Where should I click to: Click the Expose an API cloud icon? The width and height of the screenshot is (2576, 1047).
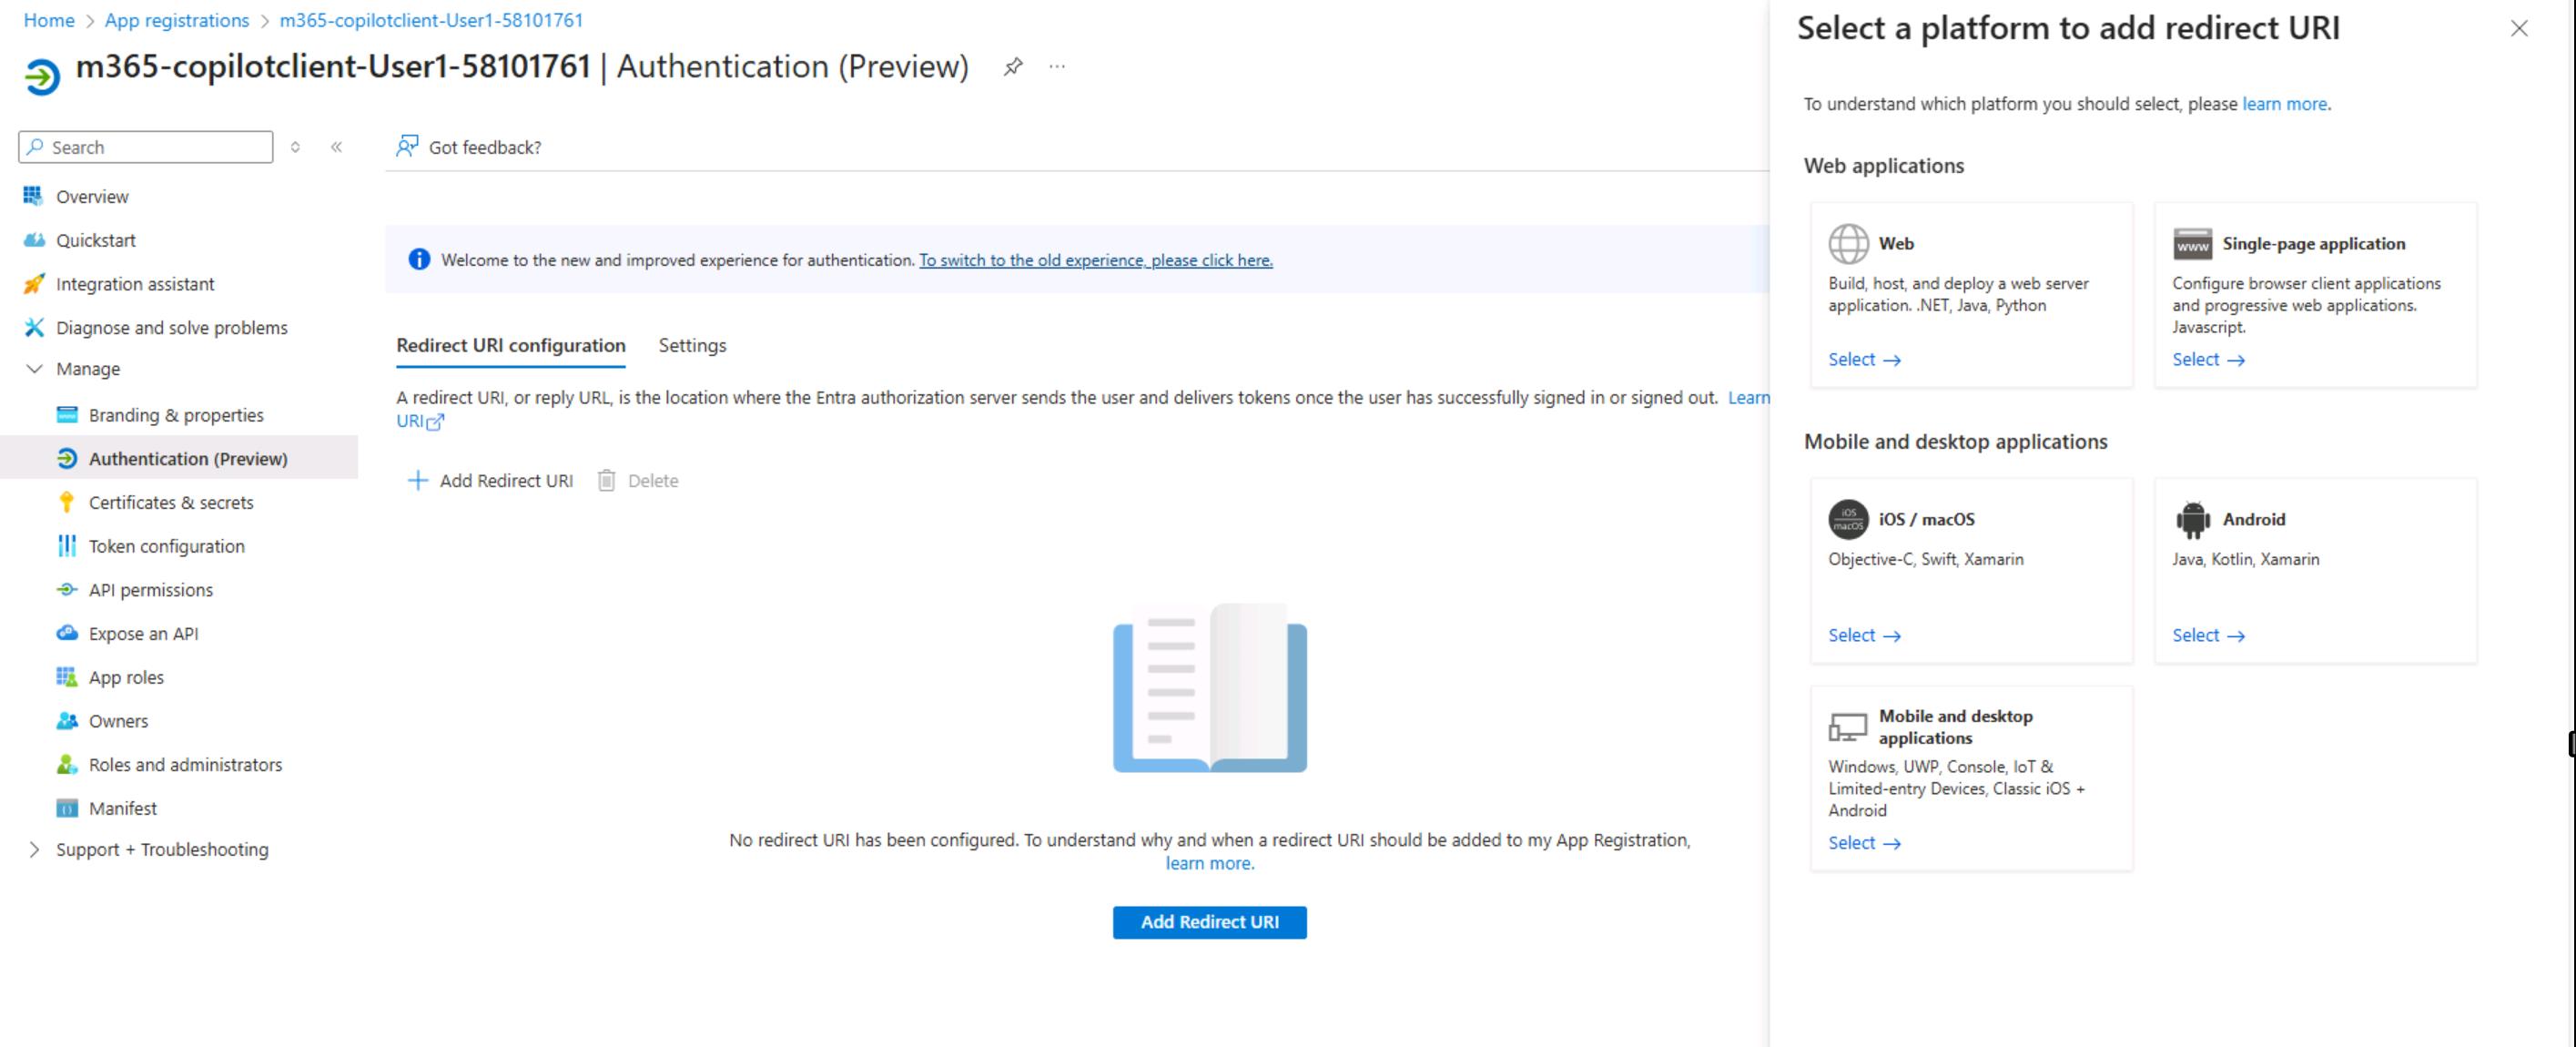(x=66, y=633)
